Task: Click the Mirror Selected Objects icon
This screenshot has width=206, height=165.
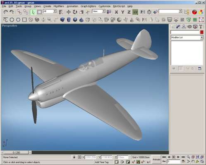Action: (x=143, y=12)
